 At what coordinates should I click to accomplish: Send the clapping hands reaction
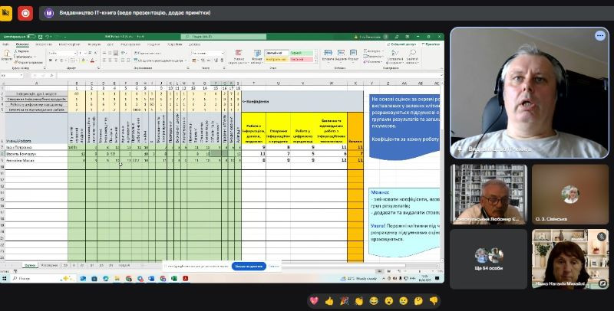(x=358, y=301)
